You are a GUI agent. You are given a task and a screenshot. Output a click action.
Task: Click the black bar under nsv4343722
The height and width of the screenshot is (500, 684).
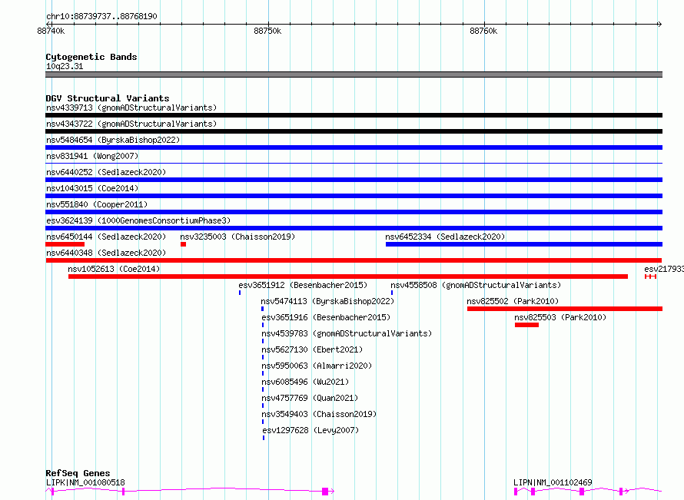click(x=354, y=131)
